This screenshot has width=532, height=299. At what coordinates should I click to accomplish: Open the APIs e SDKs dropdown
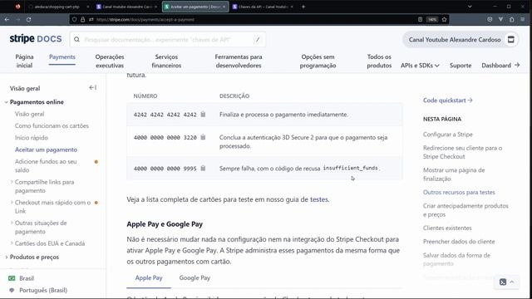[420, 66]
